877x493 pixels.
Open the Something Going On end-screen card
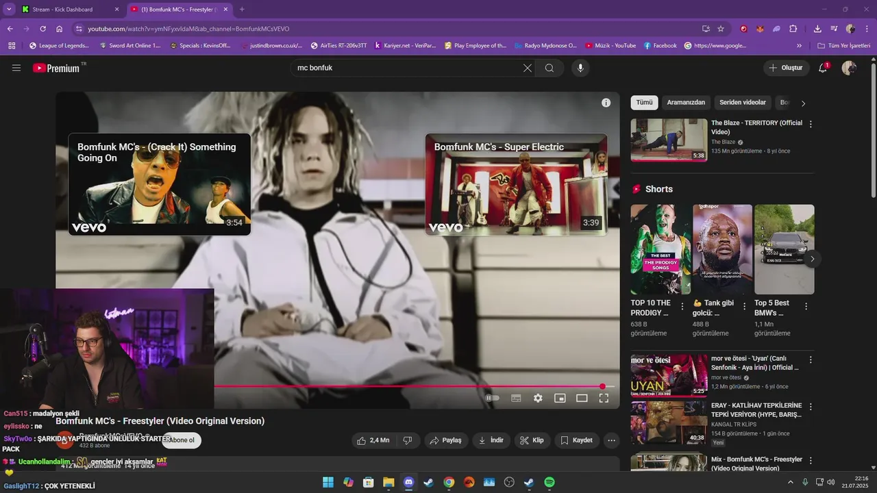tap(160, 184)
